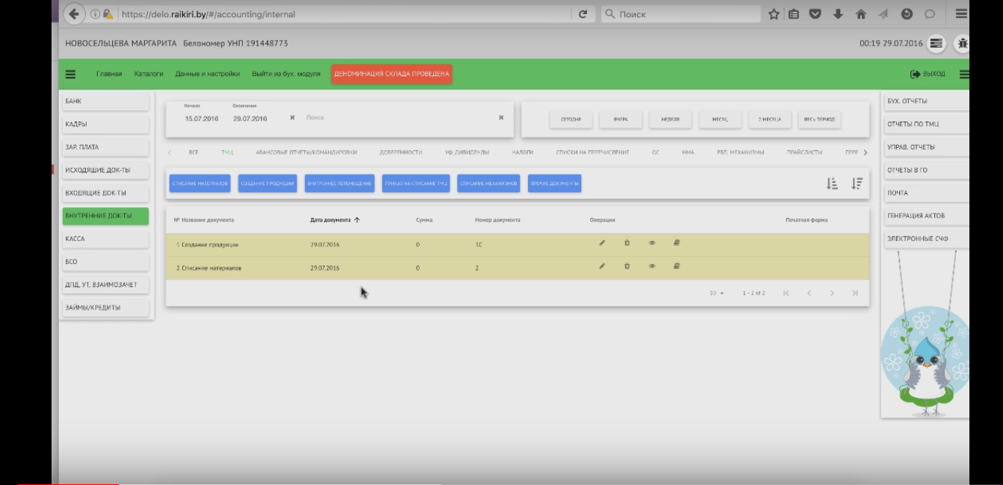Click the Выход logout button
This screenshot has width=1003, height=485.
tap(928, 74)
